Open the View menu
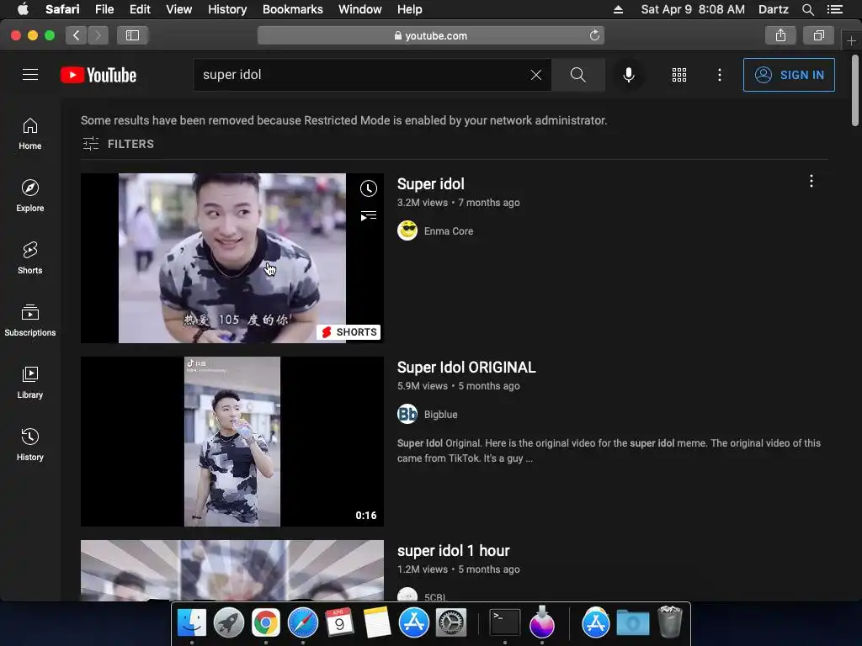The height and width of the screenshot is (646, 862). [x=178, y=9]
